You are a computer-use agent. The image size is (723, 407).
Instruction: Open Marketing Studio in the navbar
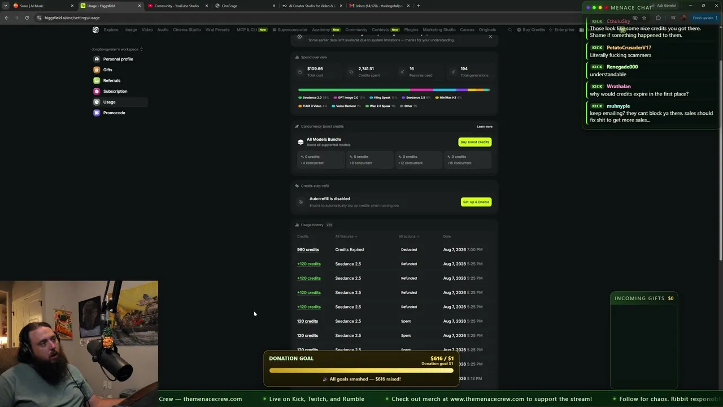coord(439,29)
